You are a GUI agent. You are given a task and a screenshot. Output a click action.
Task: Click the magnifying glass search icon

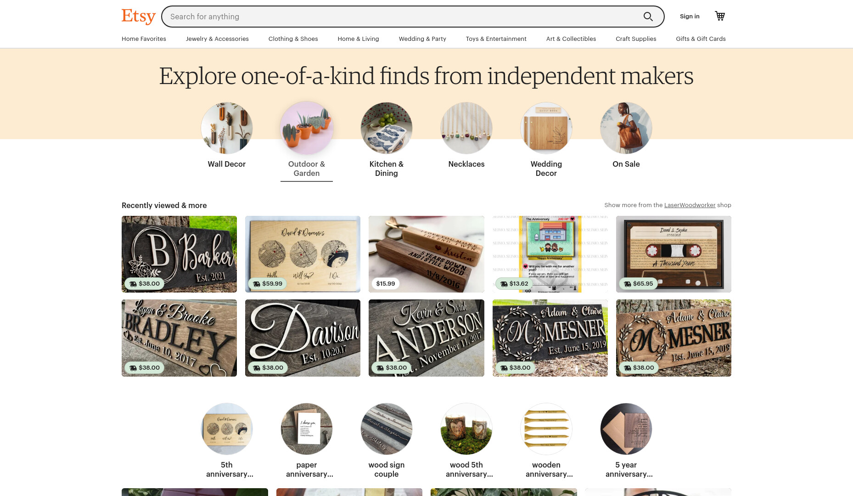[648, 17]
